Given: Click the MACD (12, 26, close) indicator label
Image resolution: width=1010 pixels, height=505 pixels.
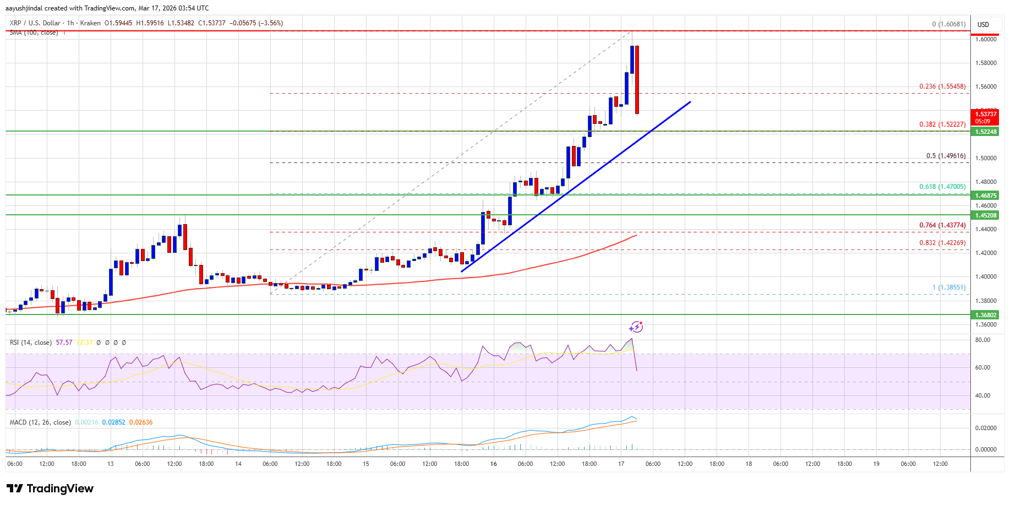Looking at the screenshot, I should 40,422.
